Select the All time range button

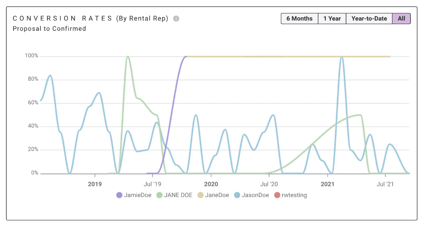pos(401,19)
